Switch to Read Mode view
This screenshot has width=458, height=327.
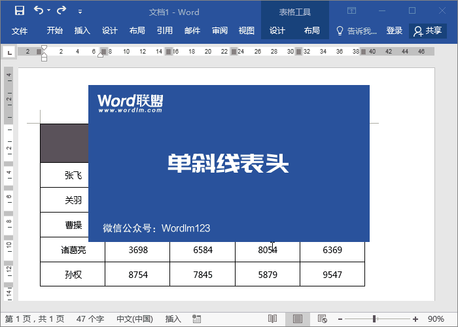(x=272, y=319)
